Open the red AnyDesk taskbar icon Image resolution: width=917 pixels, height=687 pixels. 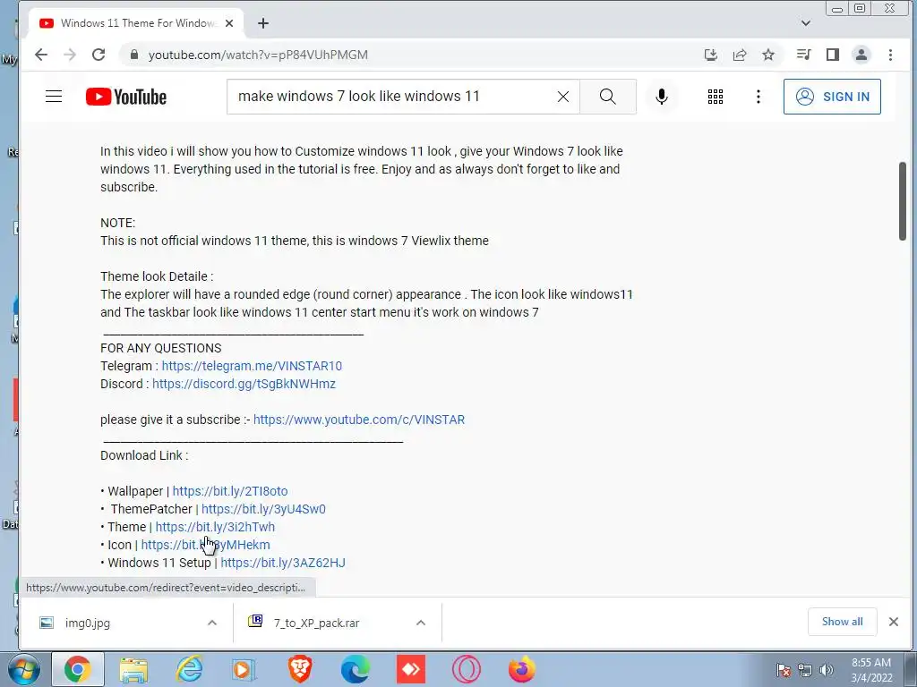410,669
